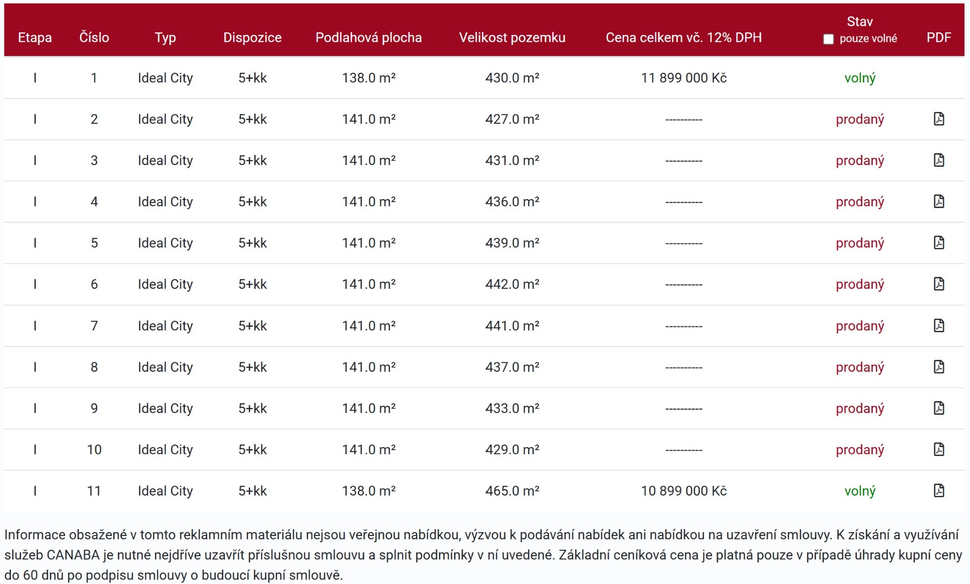View PDF for house number 6
Screen dimensions: 970x584
click(939, 284)
